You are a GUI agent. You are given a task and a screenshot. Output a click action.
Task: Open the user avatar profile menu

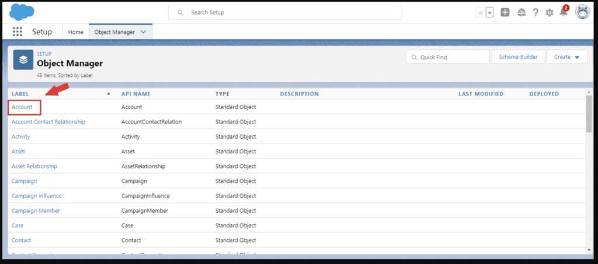click(582, 12)
